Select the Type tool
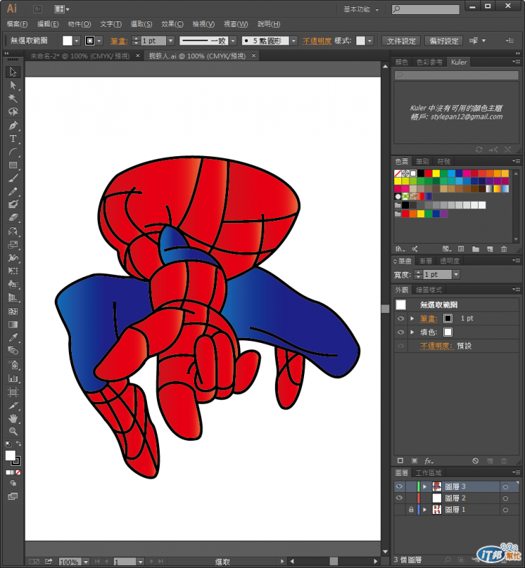The image size is (525, 568). pos(13,139)
